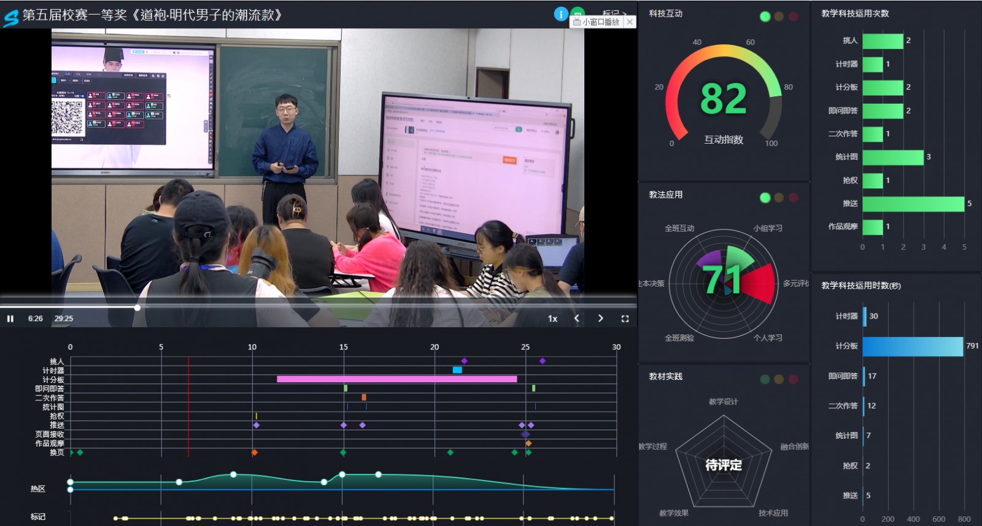Viewport: 982px width, 526px height.
Task: Click the blue info icon
Action: [x=560, y=14]
